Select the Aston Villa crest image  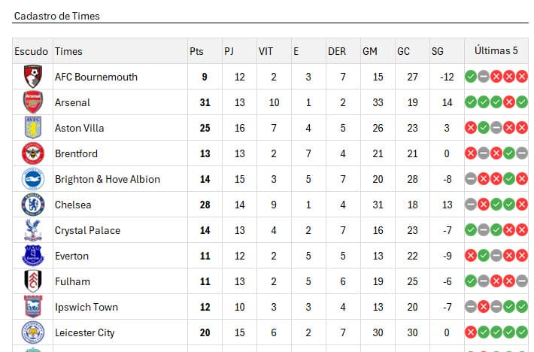(x=32, y=128)
